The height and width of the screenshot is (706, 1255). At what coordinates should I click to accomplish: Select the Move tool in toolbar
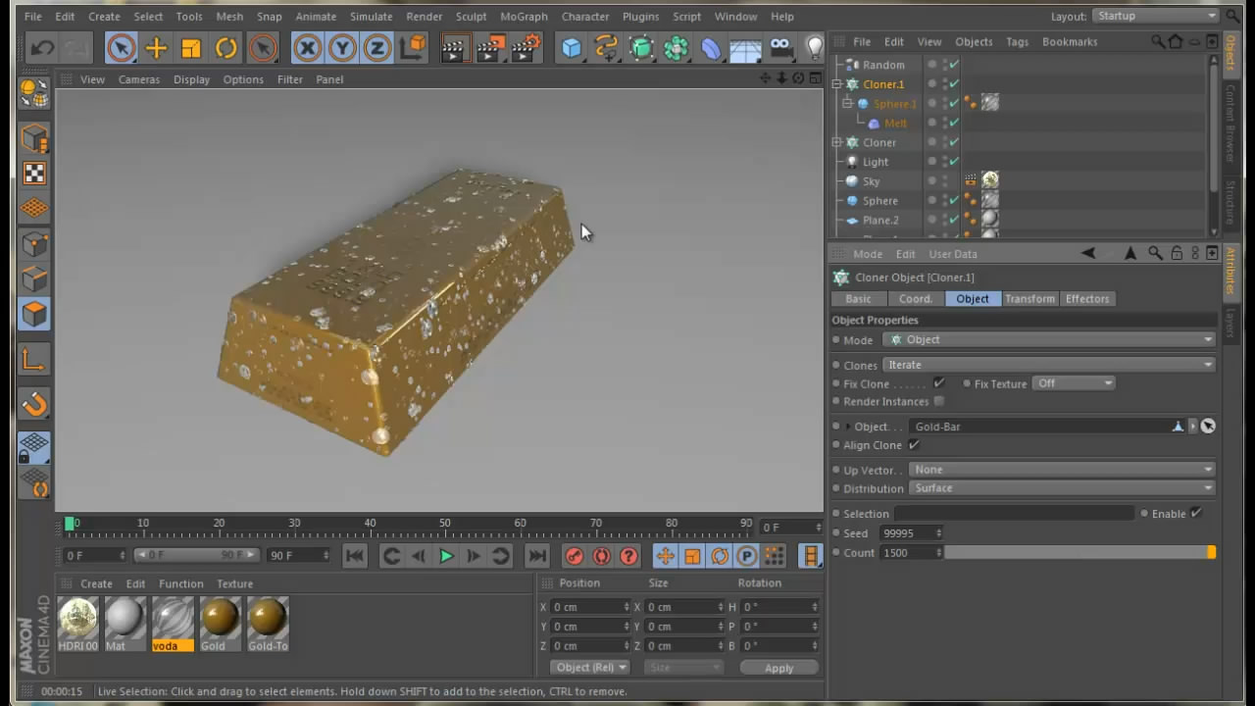pos(156,48)
